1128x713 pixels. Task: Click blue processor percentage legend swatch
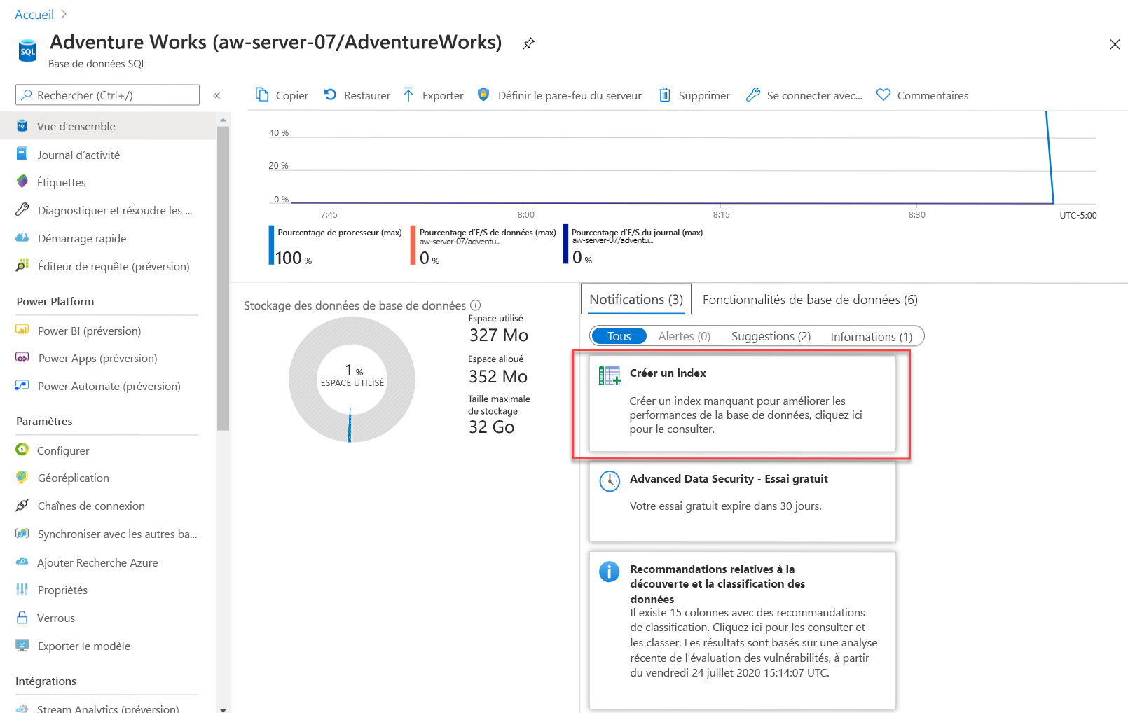[x=271, y=244]
